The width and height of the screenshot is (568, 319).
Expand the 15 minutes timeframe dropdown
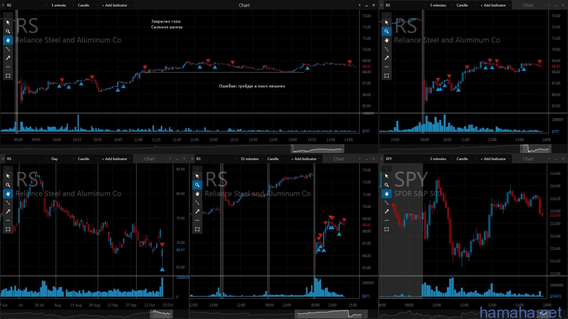(251, 159)
